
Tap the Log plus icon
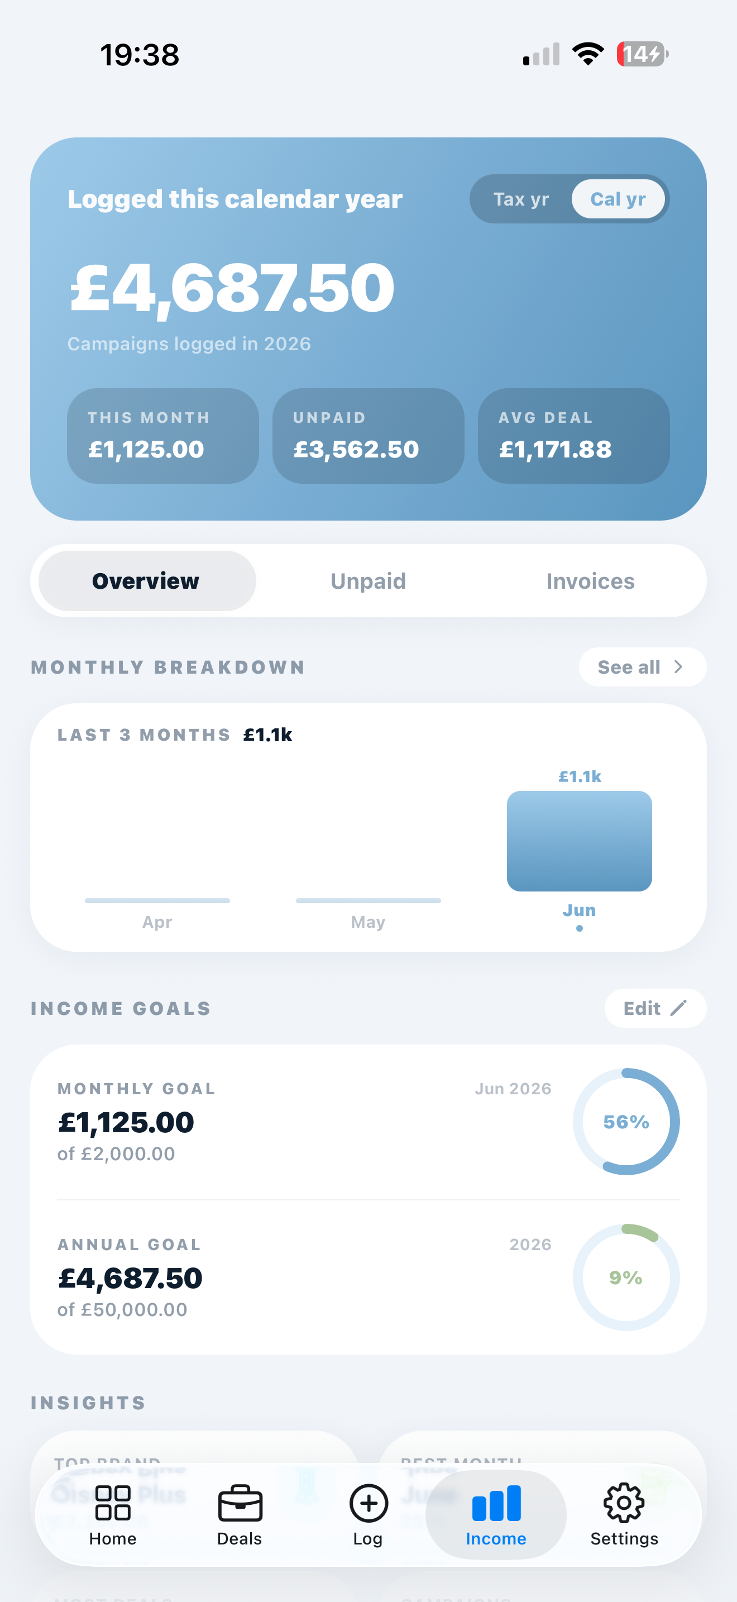[x=368, y=1503]
